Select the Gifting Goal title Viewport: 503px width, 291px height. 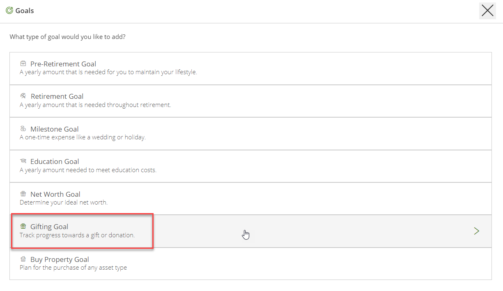coord(49,227)
